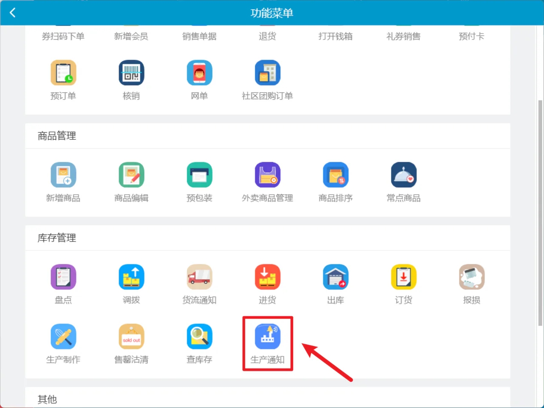544x408 pixels.
Task: Open the 预包装 pre-packaging icon
Action: pos(199,175)
